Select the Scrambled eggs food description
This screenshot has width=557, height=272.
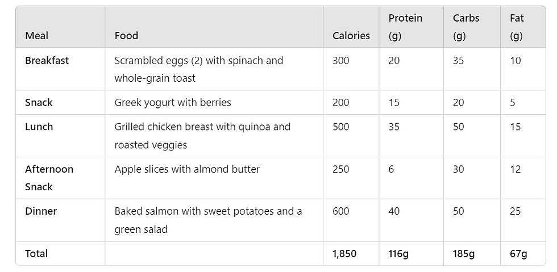tap(199, 69)
